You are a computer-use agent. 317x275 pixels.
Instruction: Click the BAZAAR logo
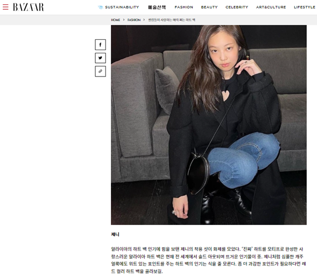click(29, 7)
